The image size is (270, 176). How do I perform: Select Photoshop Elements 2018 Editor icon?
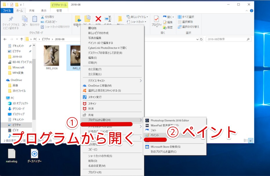coord(147,120)
